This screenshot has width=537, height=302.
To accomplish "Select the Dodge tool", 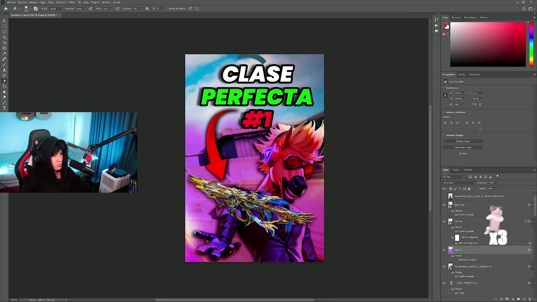I will click(x=5, y=97).
